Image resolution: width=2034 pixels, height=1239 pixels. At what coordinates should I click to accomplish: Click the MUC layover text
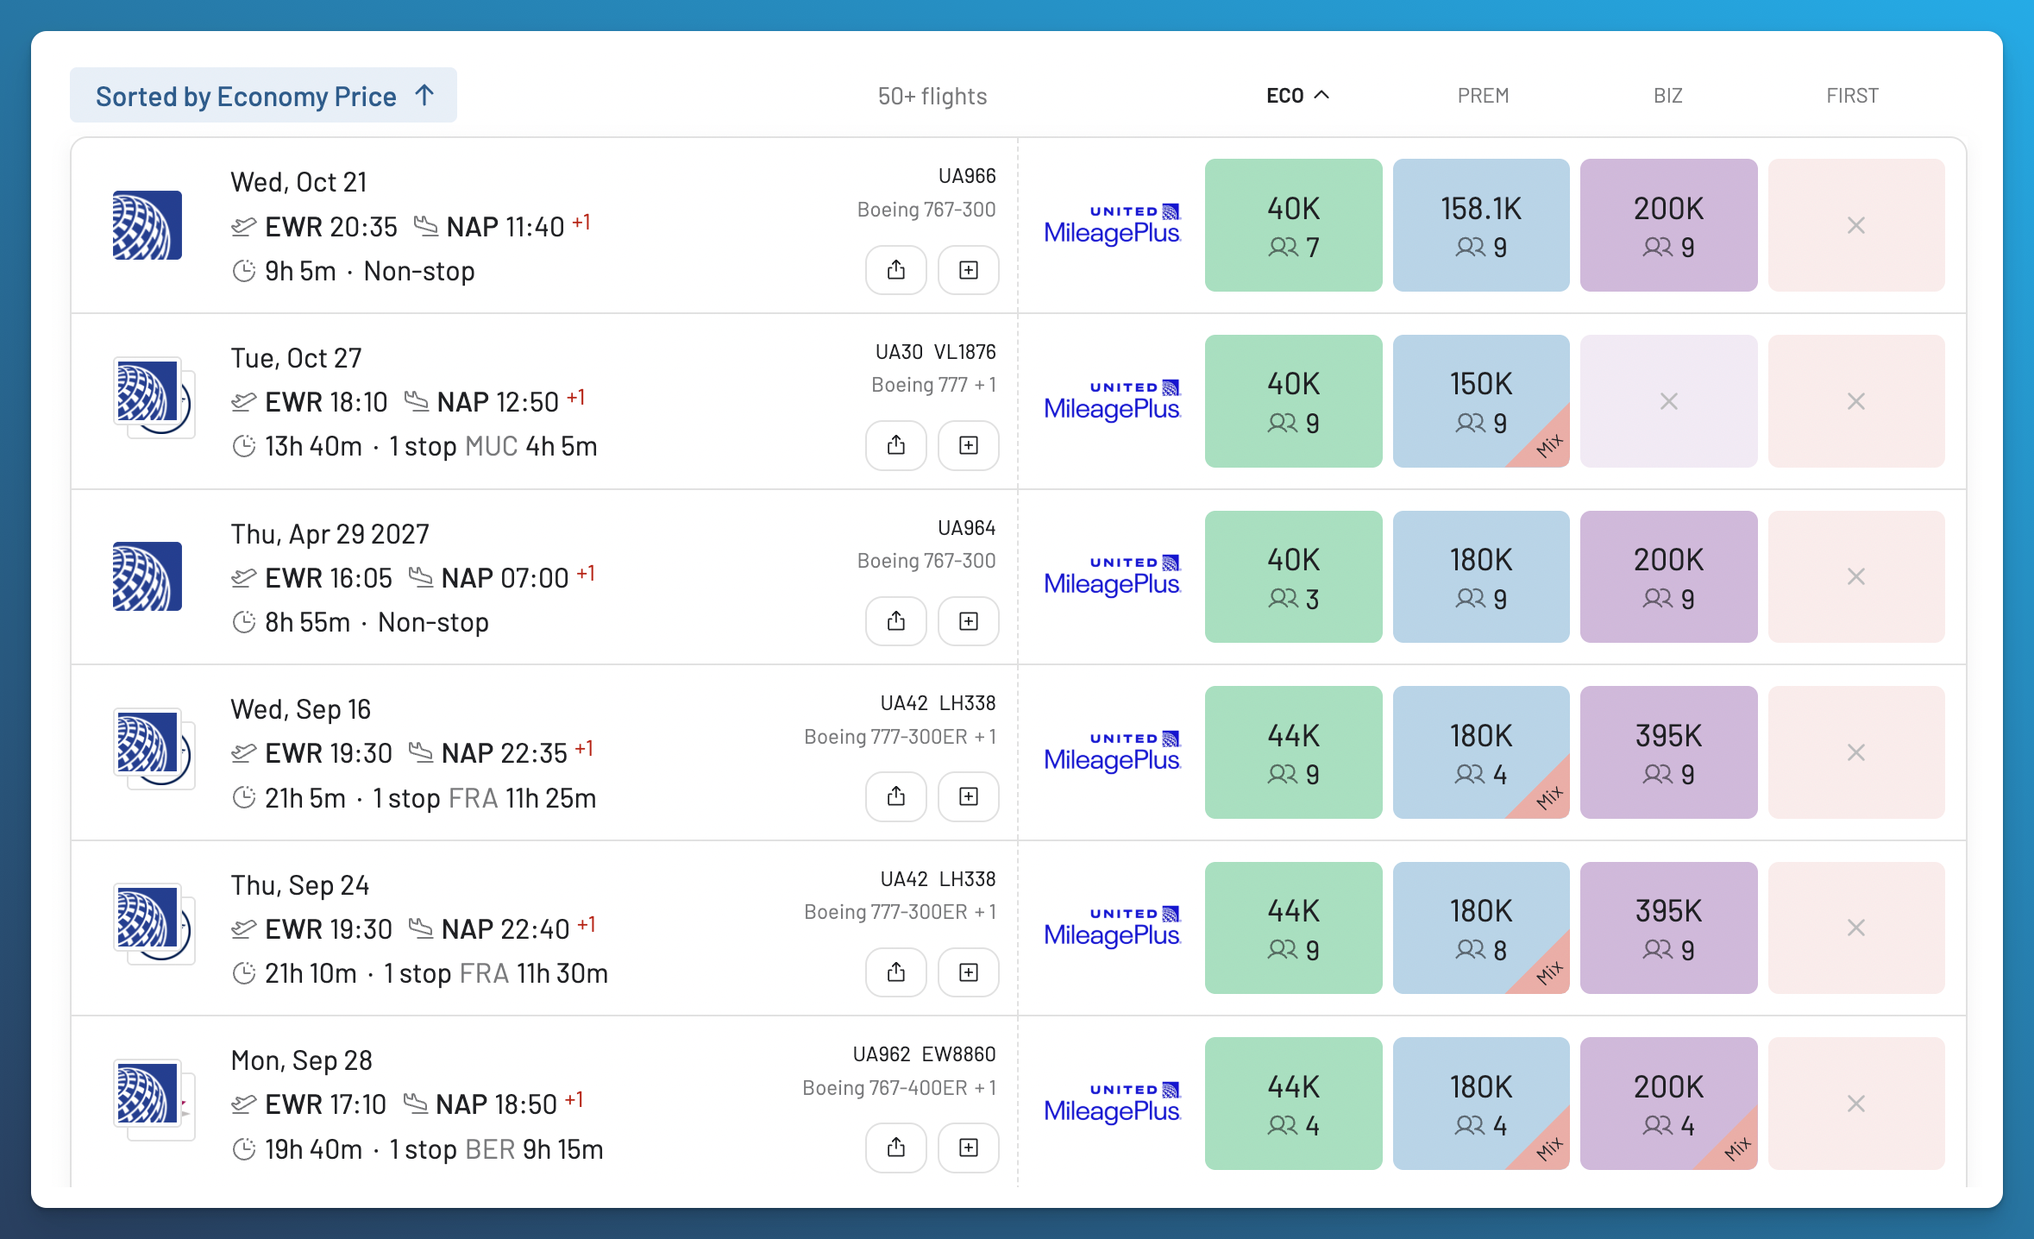pyautogui.click(x=492, y=446)
